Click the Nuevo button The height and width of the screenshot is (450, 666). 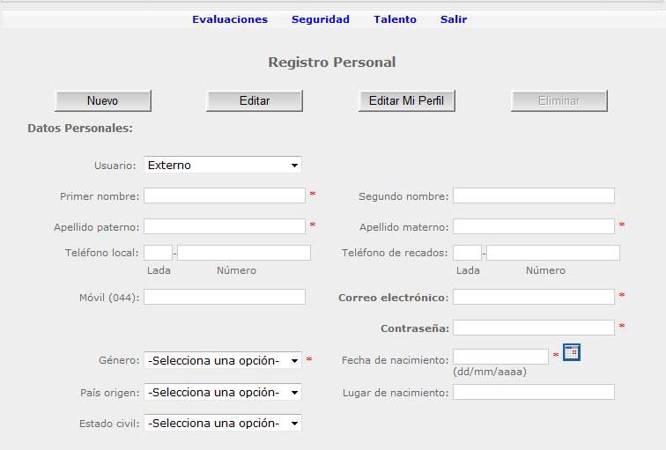click(x=103, y=100)
